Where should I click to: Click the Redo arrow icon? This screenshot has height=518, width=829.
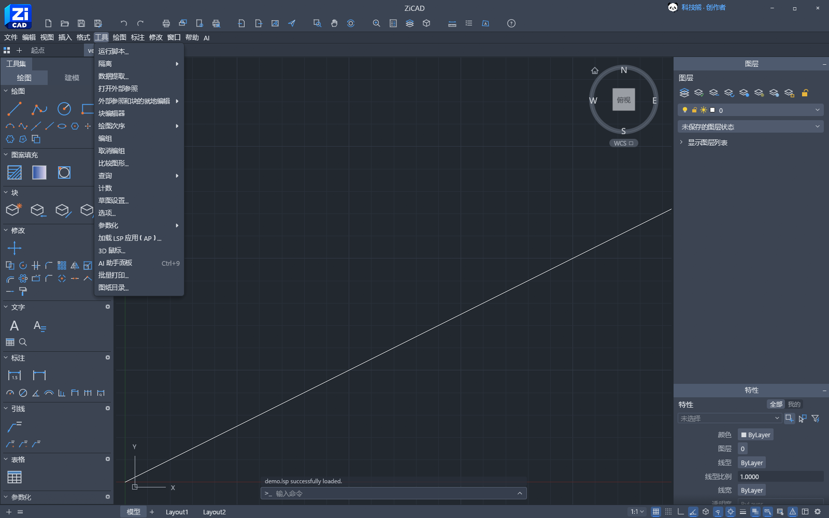140,23
